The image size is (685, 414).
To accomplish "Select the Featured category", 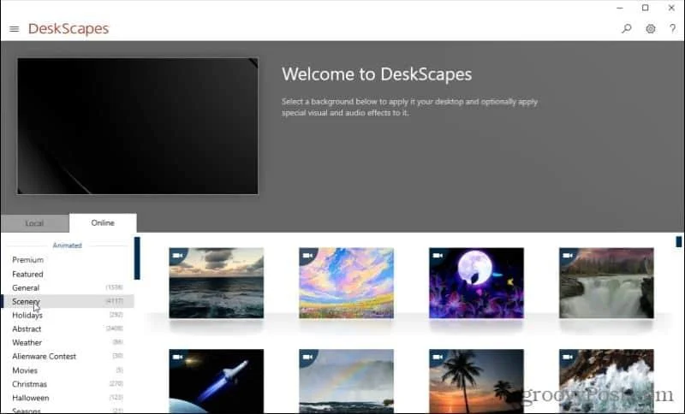I will pos(68,274).
